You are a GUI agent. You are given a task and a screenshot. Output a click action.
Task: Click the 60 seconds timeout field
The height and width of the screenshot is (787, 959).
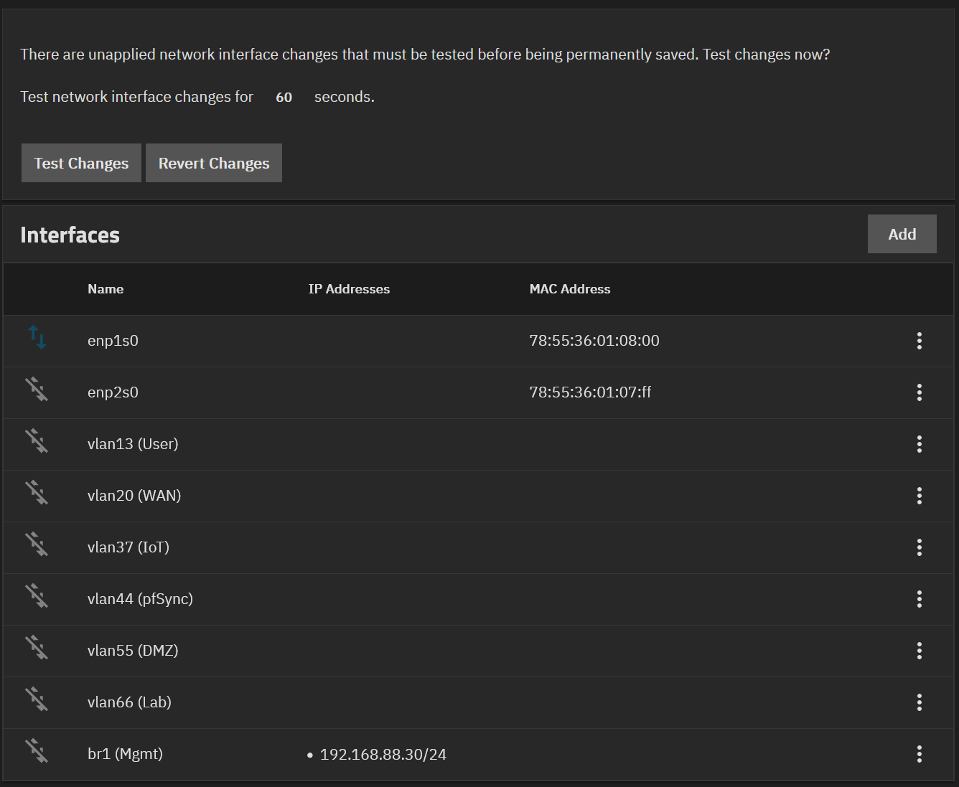click(x=284, y=97)
